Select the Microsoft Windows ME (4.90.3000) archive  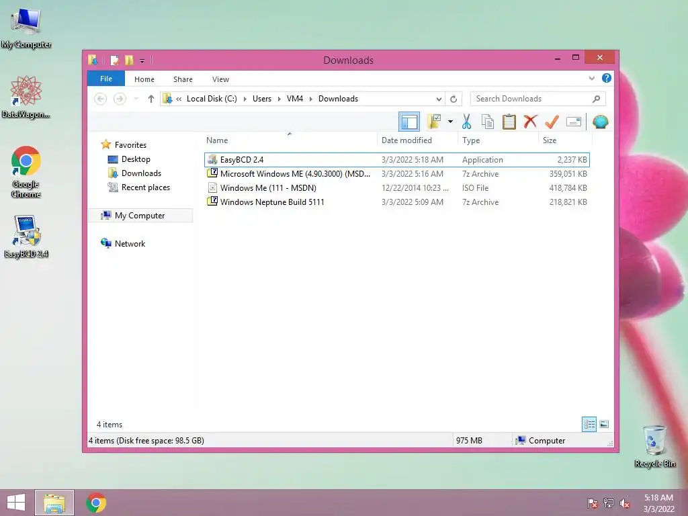(x=396, y=174)
